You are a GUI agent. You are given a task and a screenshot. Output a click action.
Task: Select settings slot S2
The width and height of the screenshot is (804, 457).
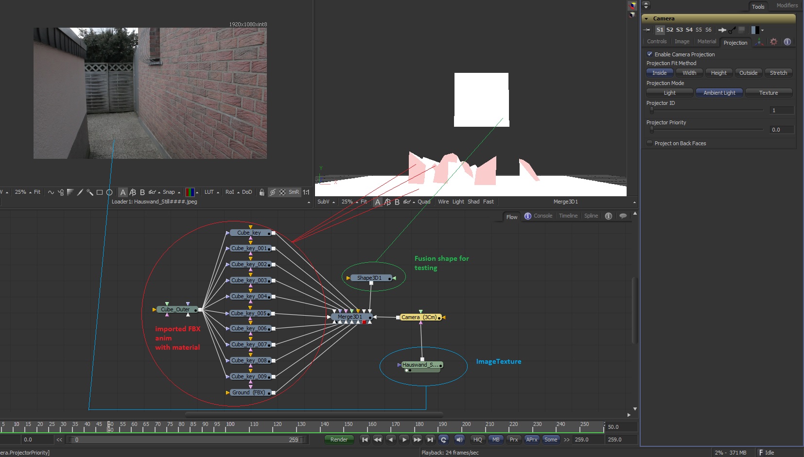669,30
